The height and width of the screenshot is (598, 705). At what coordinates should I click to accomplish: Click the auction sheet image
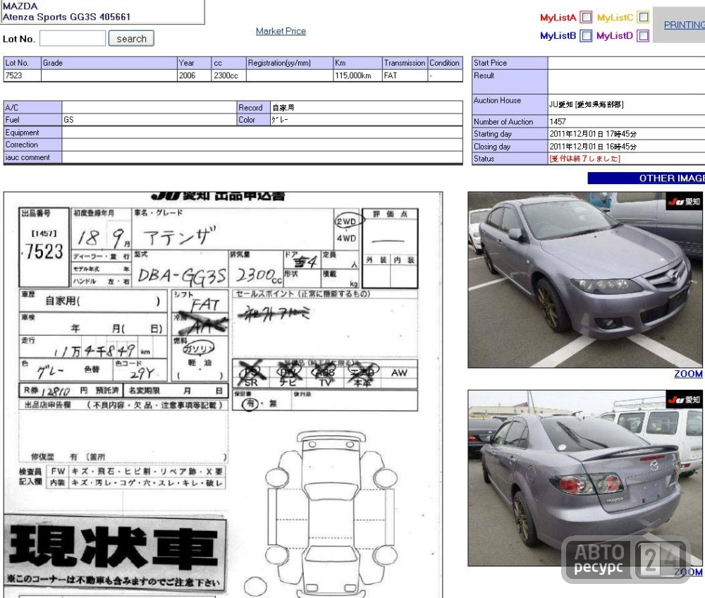tap(223, 395)
